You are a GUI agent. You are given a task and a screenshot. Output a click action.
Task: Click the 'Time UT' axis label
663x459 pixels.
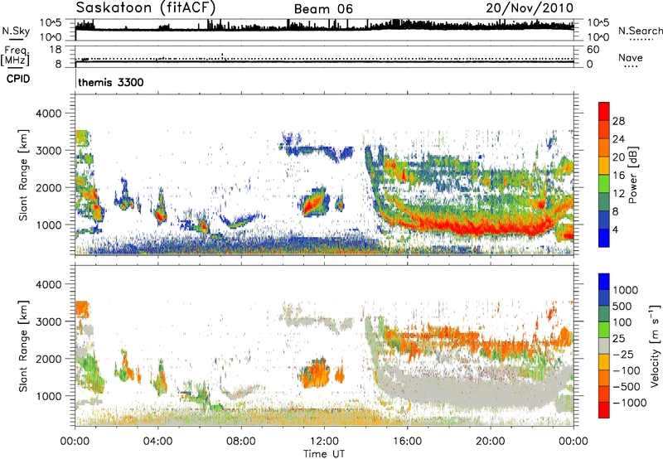(324, 453)
